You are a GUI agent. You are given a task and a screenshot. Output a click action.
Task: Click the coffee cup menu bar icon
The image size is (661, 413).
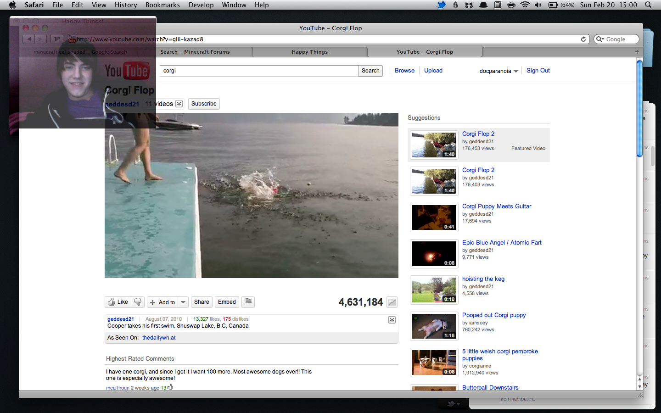click(x=511, y=5)
